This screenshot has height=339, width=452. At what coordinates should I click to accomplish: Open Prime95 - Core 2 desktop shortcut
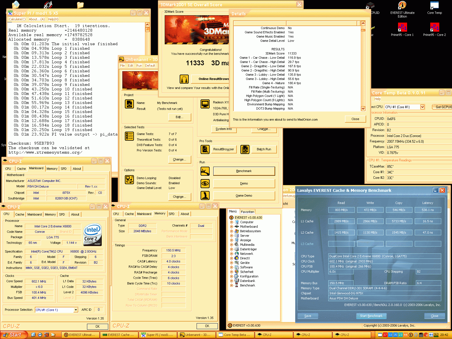click(x=434, y=29)
